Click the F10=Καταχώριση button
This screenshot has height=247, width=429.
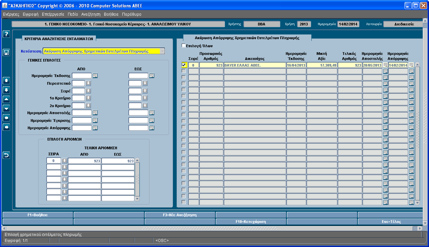coord(251,222)
